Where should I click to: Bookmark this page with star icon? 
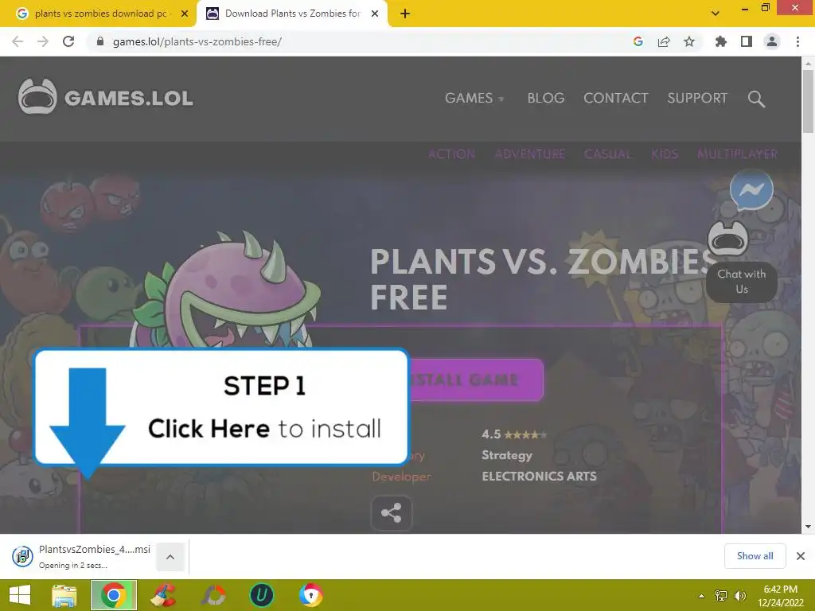tap(689, 41)
